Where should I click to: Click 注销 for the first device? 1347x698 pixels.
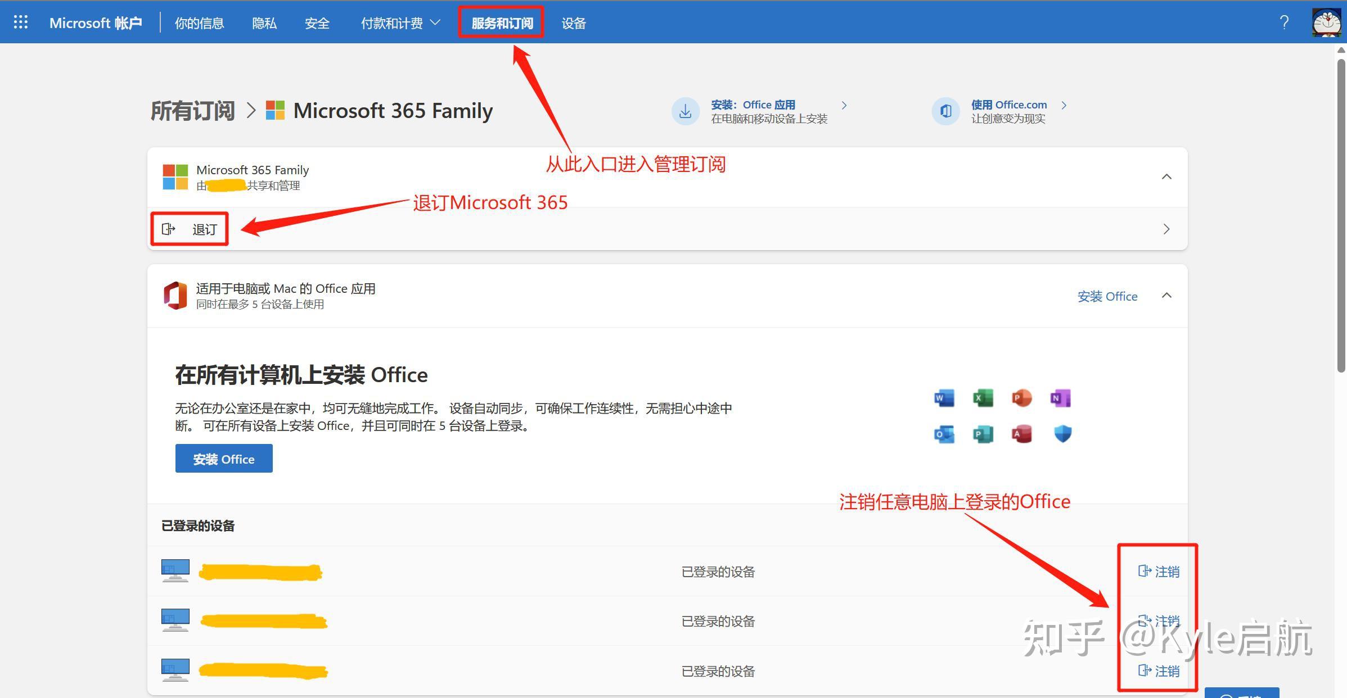click(x=1159, y=572)
